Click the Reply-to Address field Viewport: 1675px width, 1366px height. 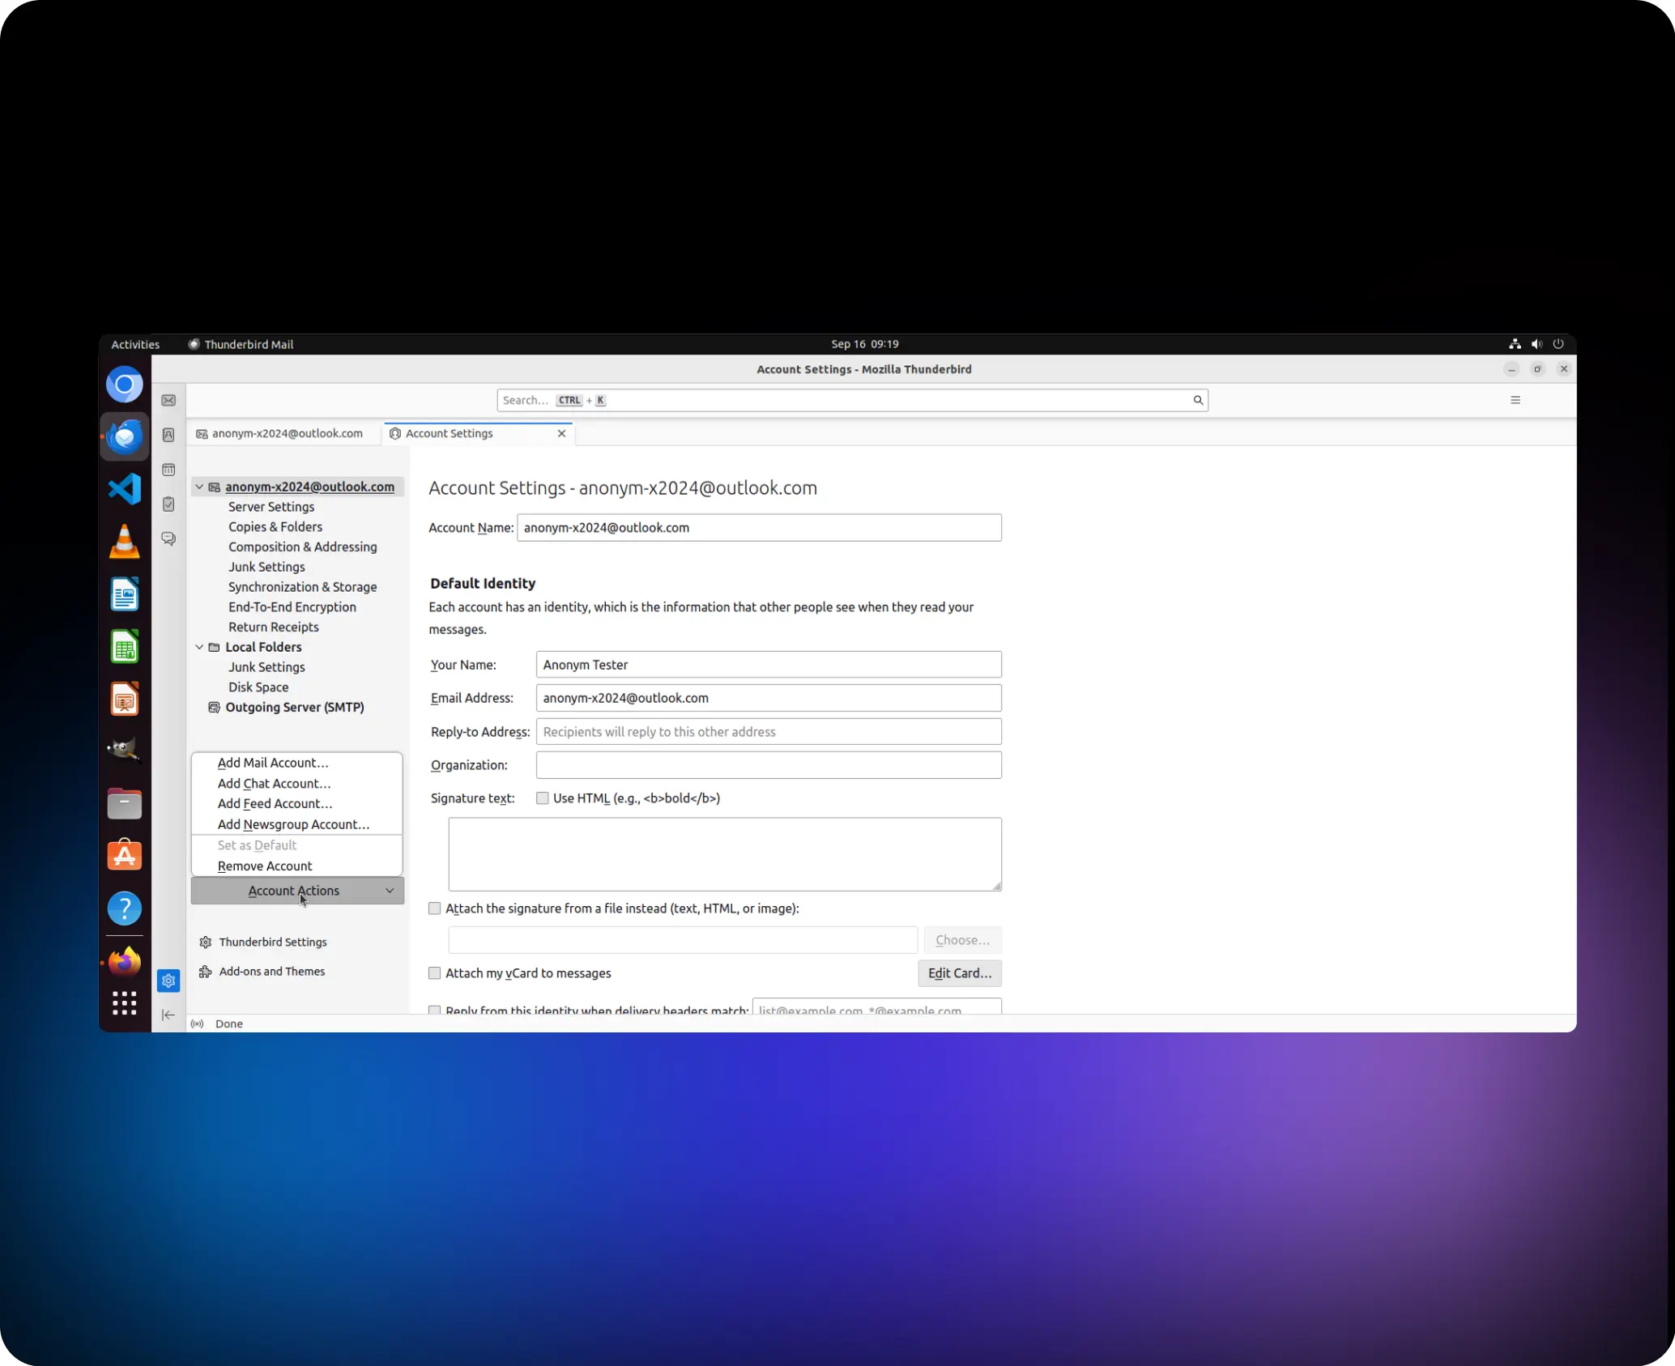pos(768,732)
